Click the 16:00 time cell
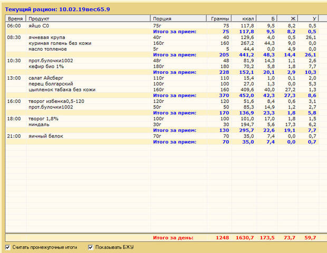This screenshot has width=327, height=253. (14, 101)
